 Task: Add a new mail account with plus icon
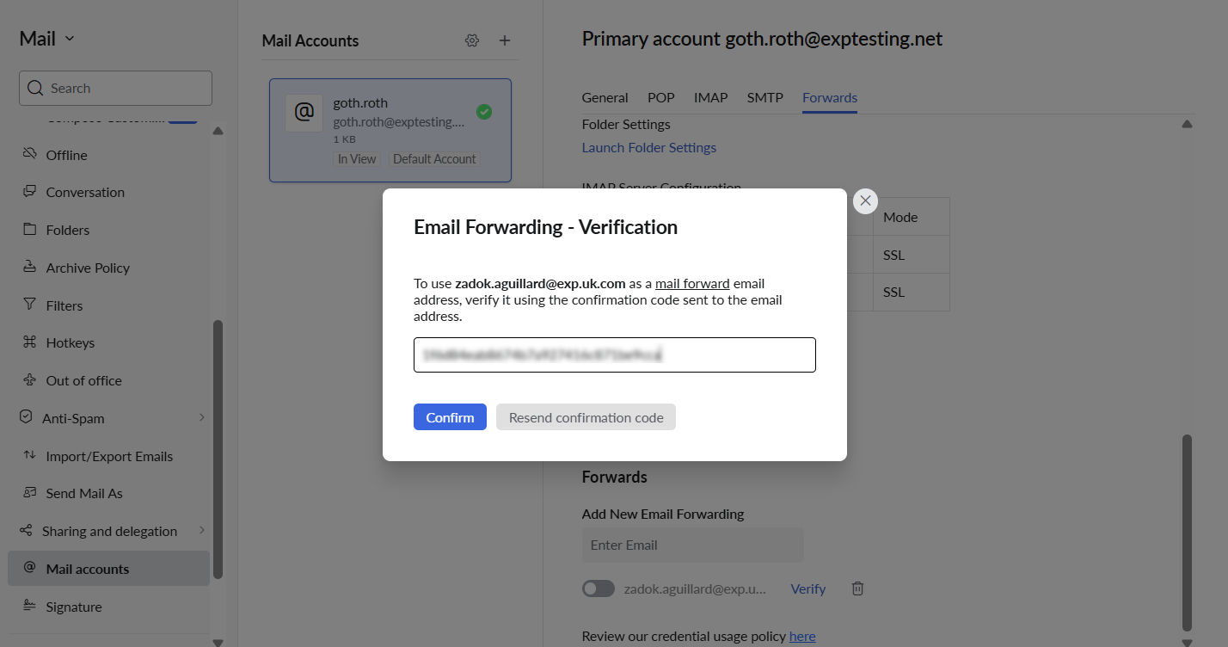coord(505,40)
